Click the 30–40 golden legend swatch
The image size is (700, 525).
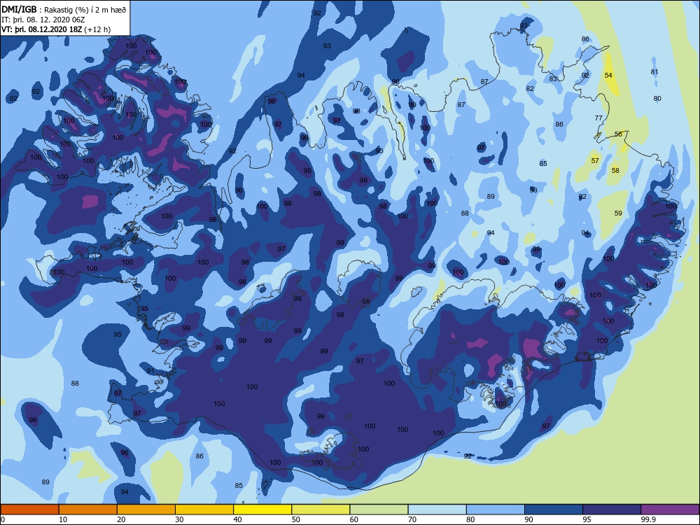(204, 510)
